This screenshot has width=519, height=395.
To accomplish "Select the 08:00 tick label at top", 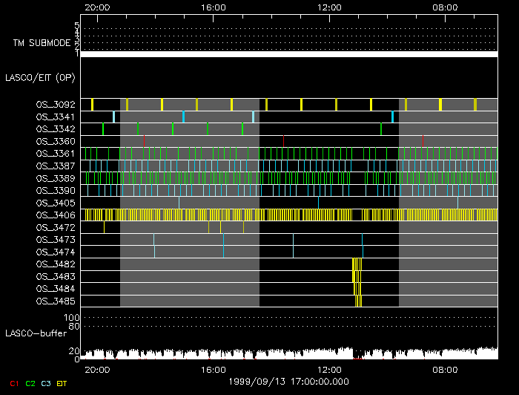I will coord(444,7).
